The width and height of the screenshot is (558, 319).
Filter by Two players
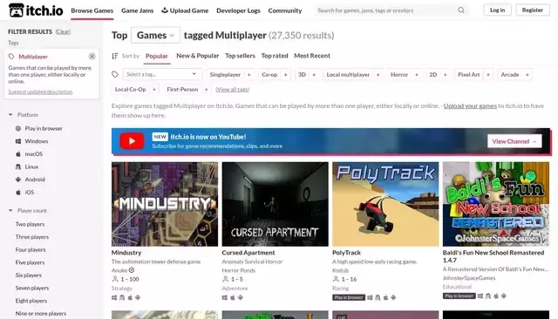point(30,224)
